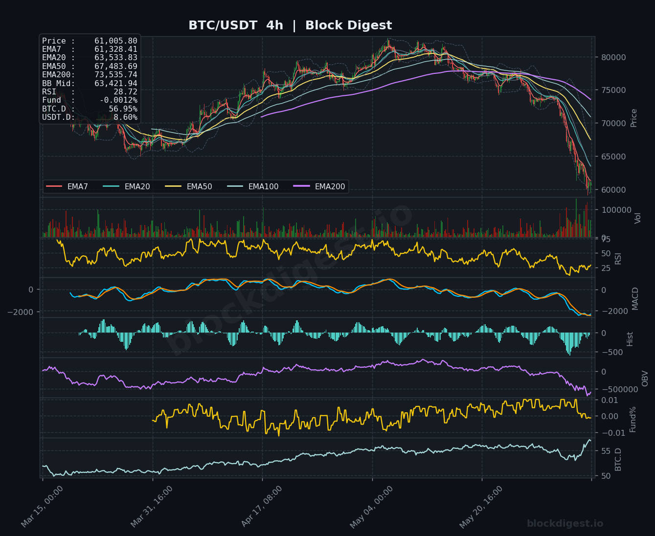Click the 70000 price axis label
The width and height of the screenshot is (655, 536).
612,123
